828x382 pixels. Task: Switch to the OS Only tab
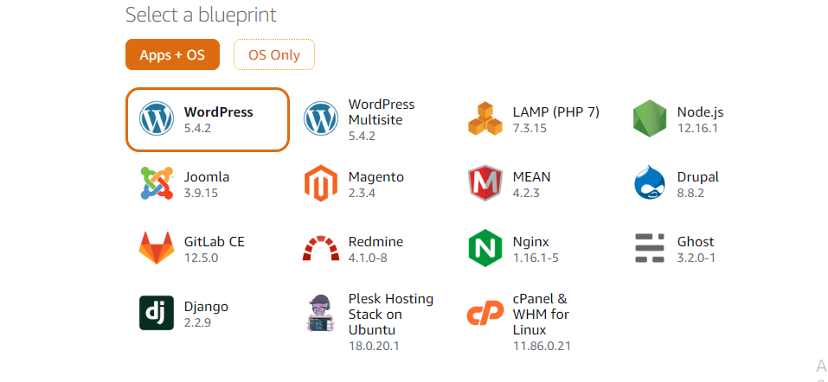[x=274, y=54]
